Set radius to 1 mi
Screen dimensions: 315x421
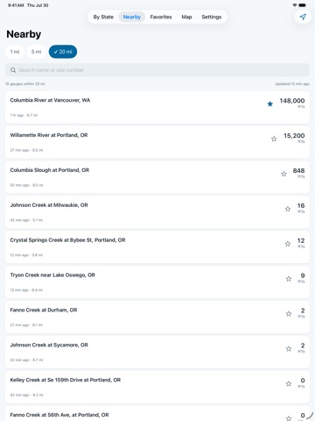coord(15,52)
